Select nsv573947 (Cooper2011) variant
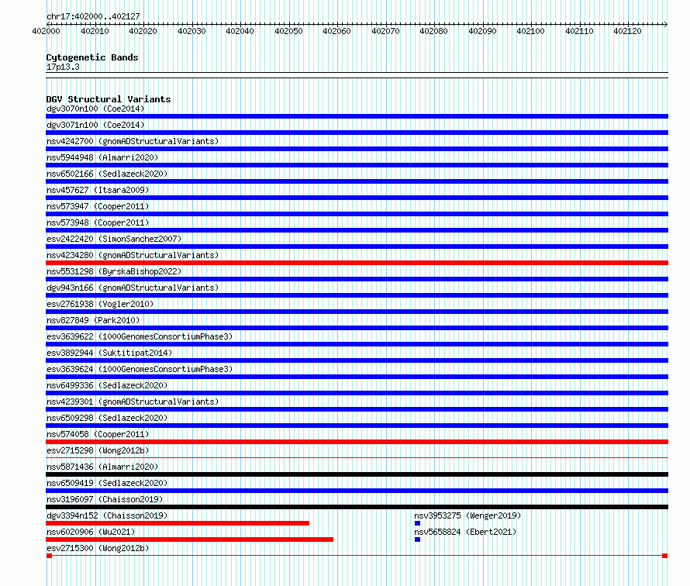The height and width of the screenshot is (586, 690). tap(98, 206)
